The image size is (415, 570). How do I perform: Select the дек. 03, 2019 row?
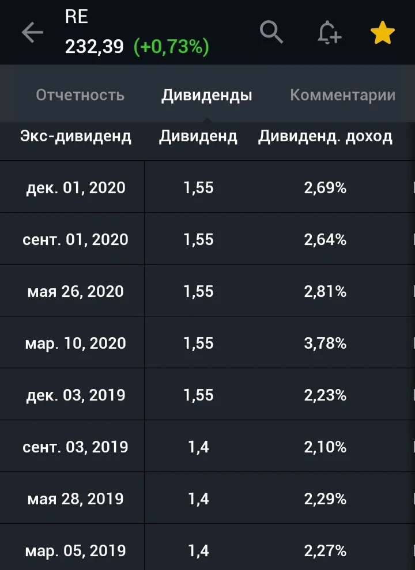(x=207, y=394)
